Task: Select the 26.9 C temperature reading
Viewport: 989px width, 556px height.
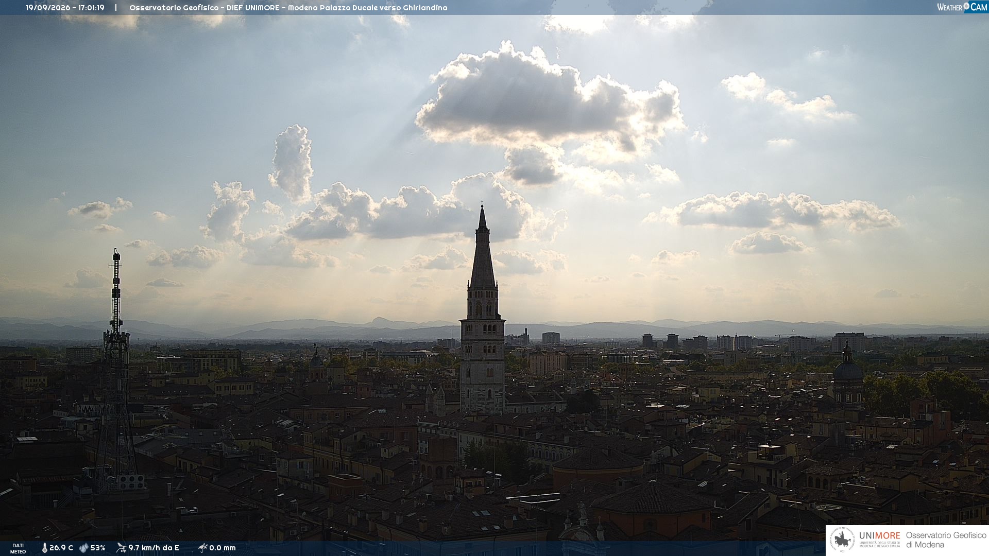Action: tap(61, 548)
